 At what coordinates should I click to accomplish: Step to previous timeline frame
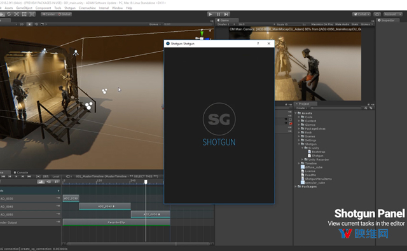click(10, 176)
